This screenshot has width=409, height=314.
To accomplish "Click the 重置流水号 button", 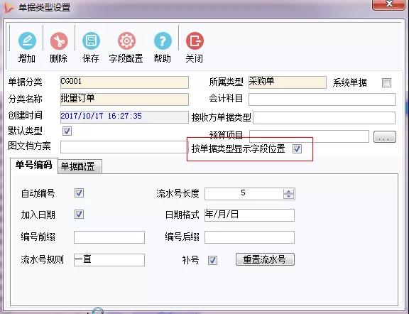I will [x=265, y=259].
